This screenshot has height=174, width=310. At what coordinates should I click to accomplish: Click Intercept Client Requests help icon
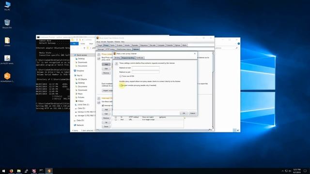coord(99,98)
